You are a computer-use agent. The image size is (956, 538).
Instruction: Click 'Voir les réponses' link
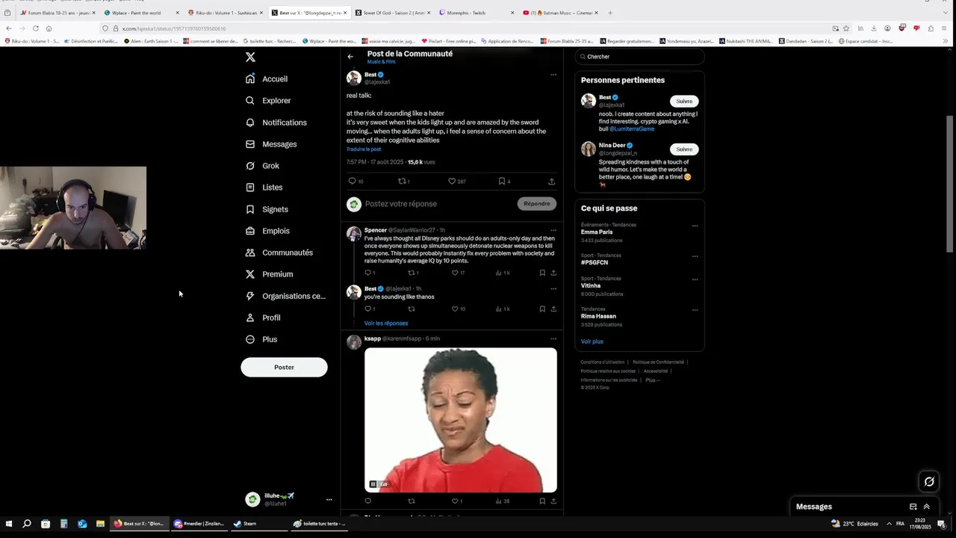386,324
